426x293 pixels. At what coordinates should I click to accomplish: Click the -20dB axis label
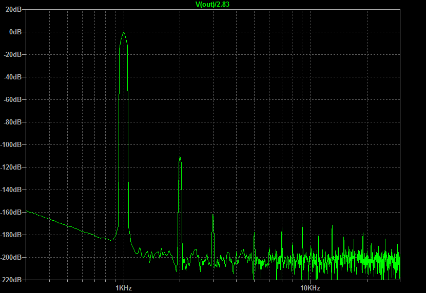click(x=12, y=54)
